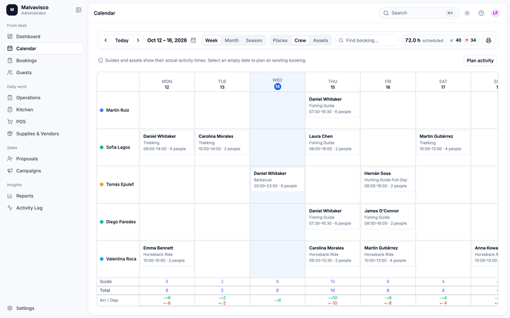Open the LF user avatar menu
The image size is (510, 318).
(x=495, y=13)
